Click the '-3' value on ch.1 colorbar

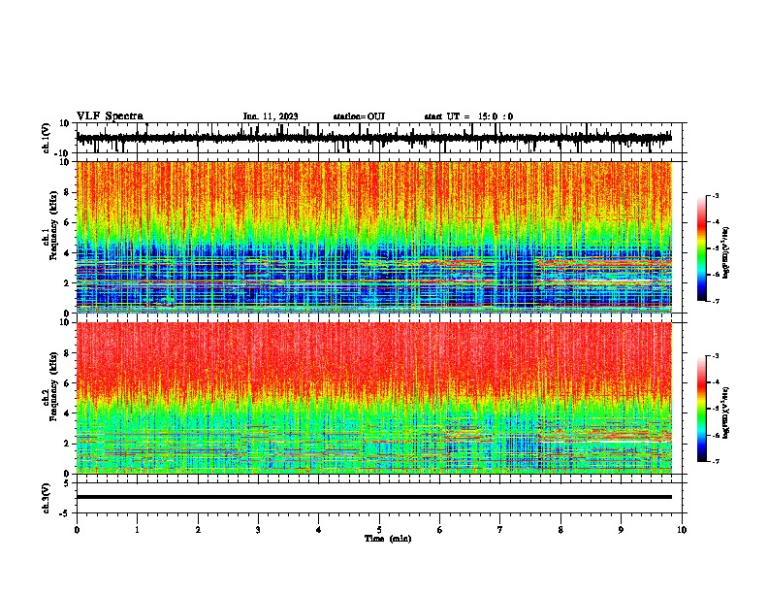tap(715, 195)
